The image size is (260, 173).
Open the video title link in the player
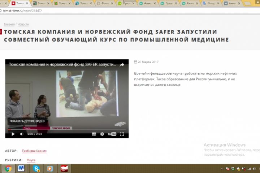point(62,65)
